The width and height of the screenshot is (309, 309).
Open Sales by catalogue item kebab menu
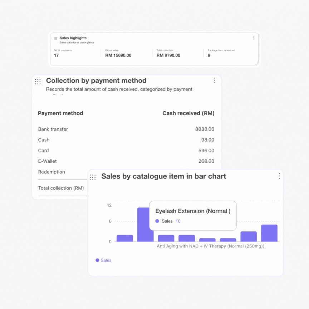coord(279,176)
